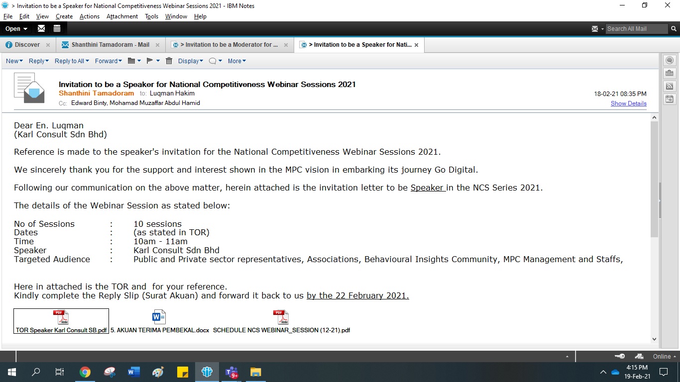The width and height of the screenshot is (680, 382).
Task: Click the magnifying glass search icon
Action: click(674, 29)
